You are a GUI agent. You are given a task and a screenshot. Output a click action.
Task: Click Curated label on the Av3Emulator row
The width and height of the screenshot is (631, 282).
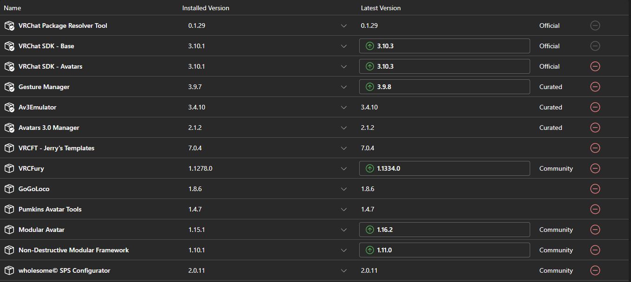(x=551, y=107)
